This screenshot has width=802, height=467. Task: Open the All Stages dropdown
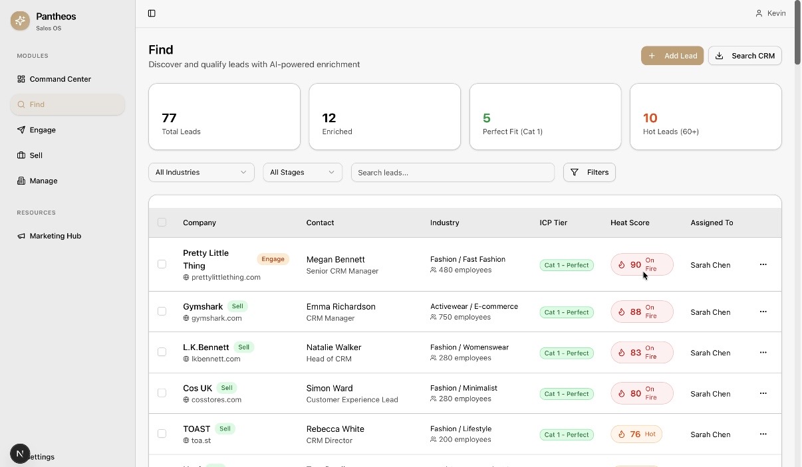[x=302, y=172]
